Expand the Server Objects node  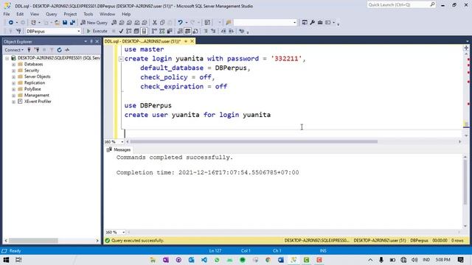tap(13, 77)
